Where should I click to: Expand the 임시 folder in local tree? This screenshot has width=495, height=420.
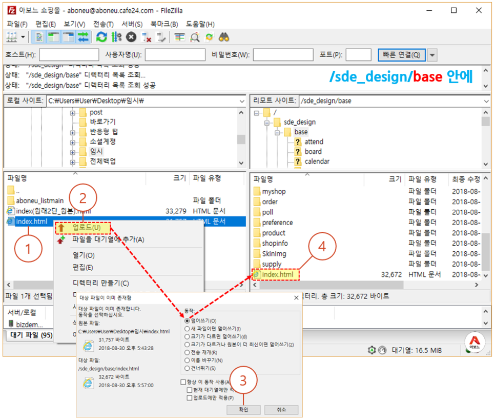[73, 152]
